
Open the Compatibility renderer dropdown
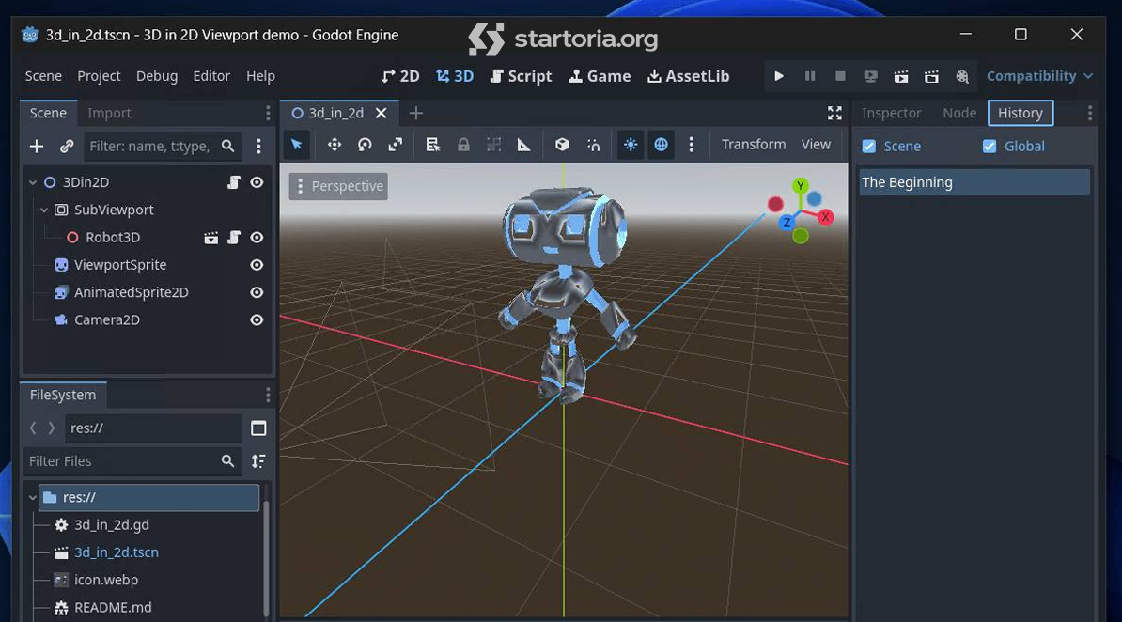(1039, 76)
